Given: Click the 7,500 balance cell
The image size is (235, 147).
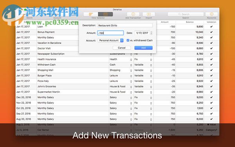Looking at the screenshot, I should [200, 108].
